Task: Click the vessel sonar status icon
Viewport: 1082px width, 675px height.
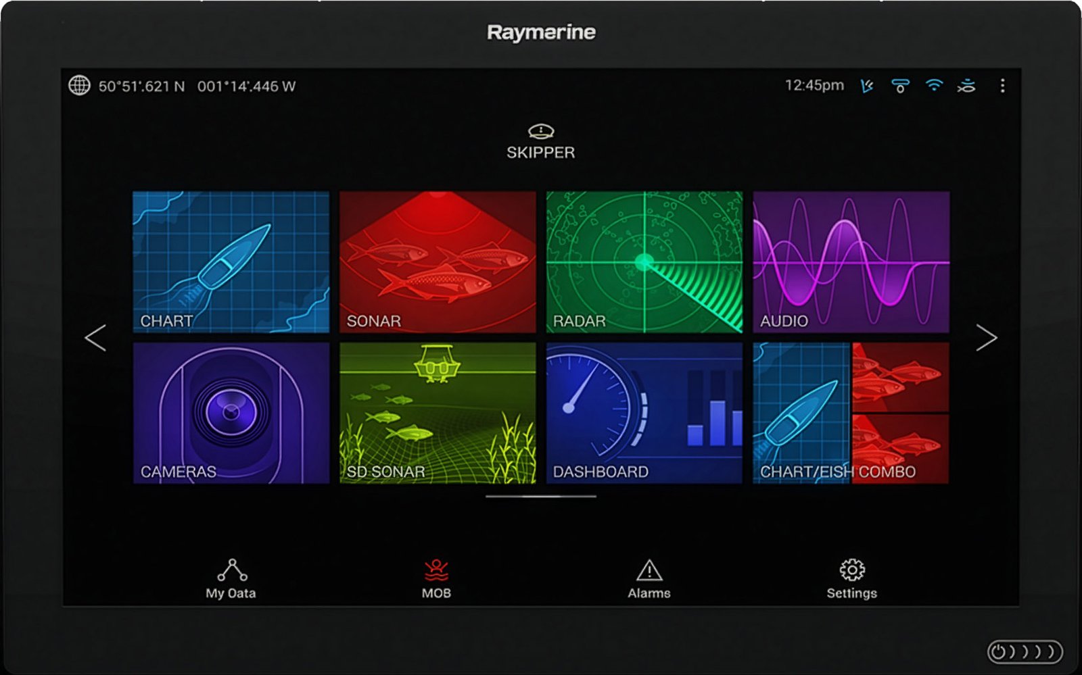Action: (x=966, y=86)
